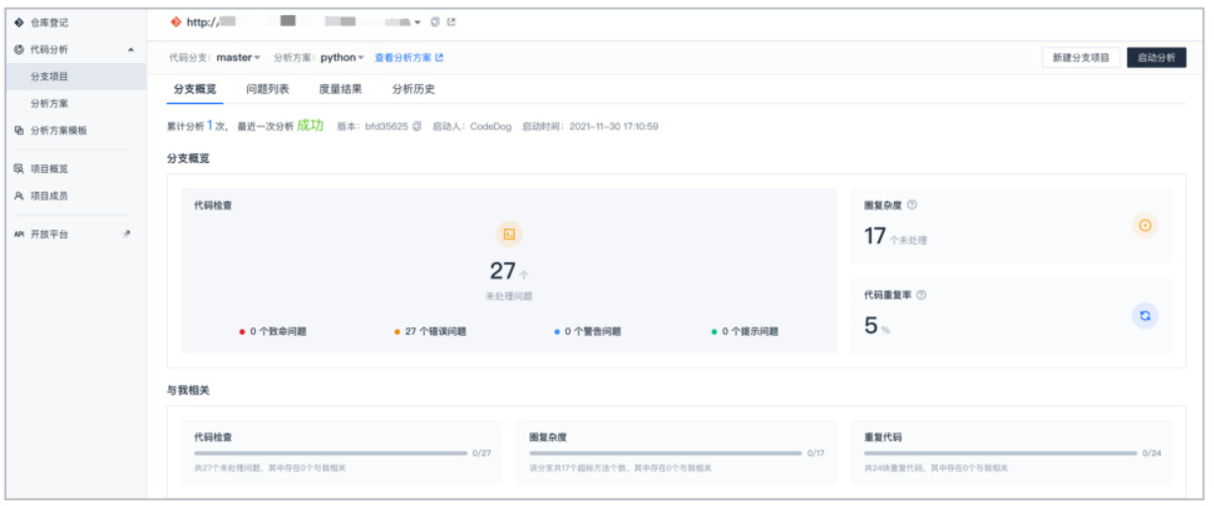Click 0 个提示问题 legend item
1214x506 pixels.
pos(745,332)
